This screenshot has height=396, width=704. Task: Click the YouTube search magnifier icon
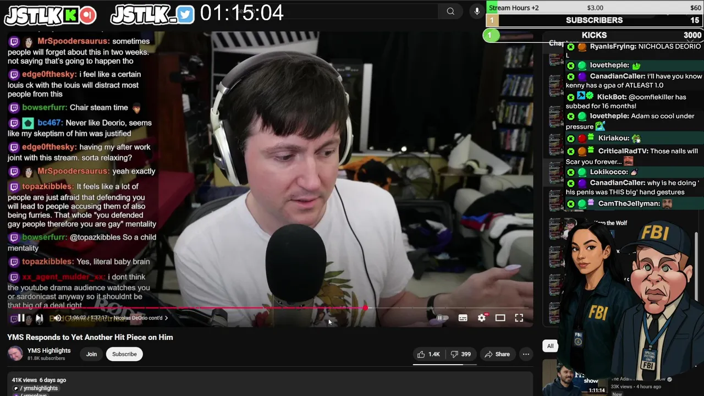pos(450,11)
